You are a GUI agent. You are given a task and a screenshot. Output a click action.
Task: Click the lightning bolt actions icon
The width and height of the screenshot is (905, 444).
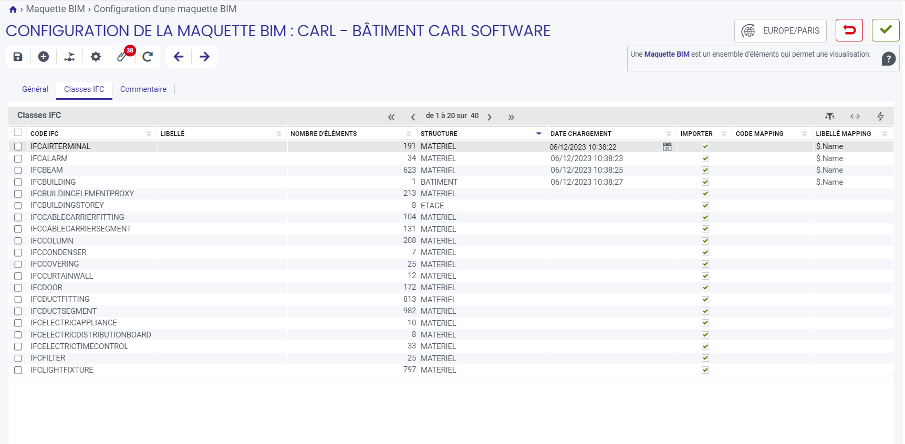point(880,116)
